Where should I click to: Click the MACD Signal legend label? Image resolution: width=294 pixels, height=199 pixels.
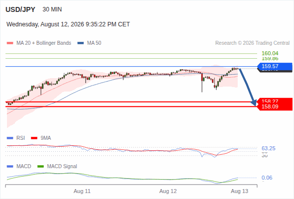click(x=62, y=167)
